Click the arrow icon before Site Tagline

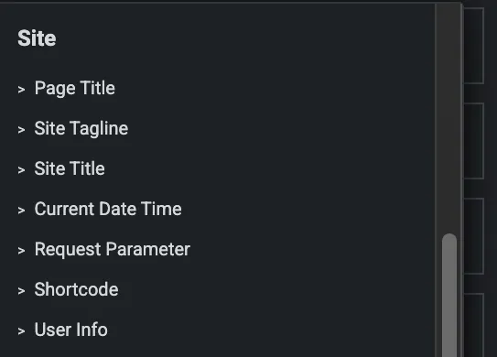21,130
